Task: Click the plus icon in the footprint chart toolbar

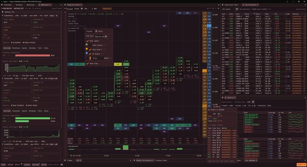Action: (x=208, y=9)
